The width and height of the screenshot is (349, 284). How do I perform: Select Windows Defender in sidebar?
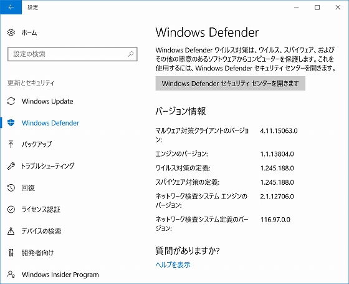(x=50, y=123)
